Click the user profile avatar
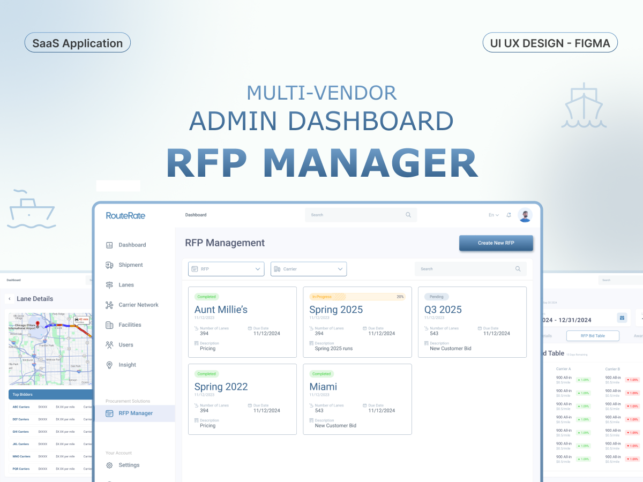643x482 pixels. [525, 215]
